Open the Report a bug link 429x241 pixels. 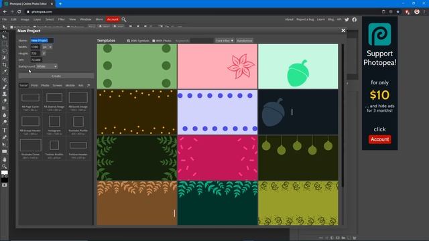(x=305, y=19)
